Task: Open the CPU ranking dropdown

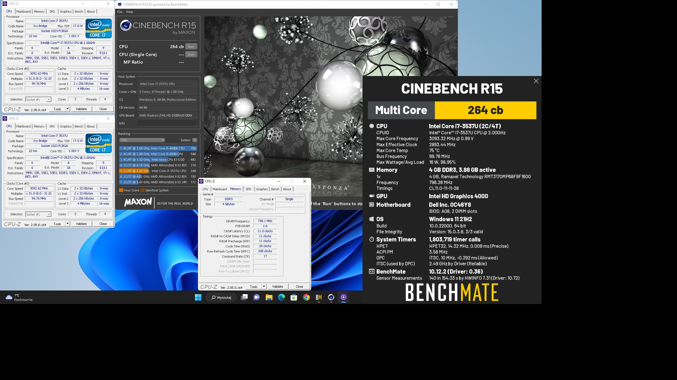Action: coord(142,140)
